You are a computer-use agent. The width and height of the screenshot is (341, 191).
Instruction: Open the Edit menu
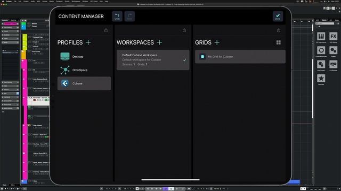[x=20, y=1]
